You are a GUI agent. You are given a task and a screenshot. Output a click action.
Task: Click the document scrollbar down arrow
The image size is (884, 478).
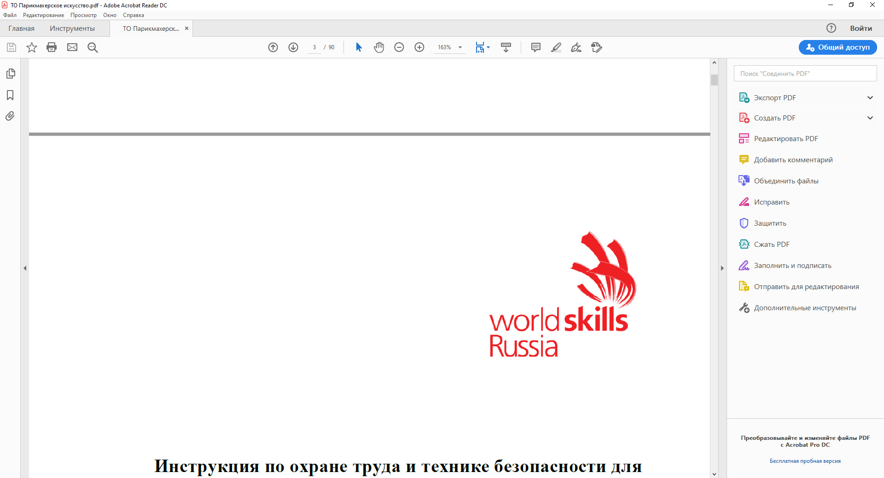coord(714,474)
